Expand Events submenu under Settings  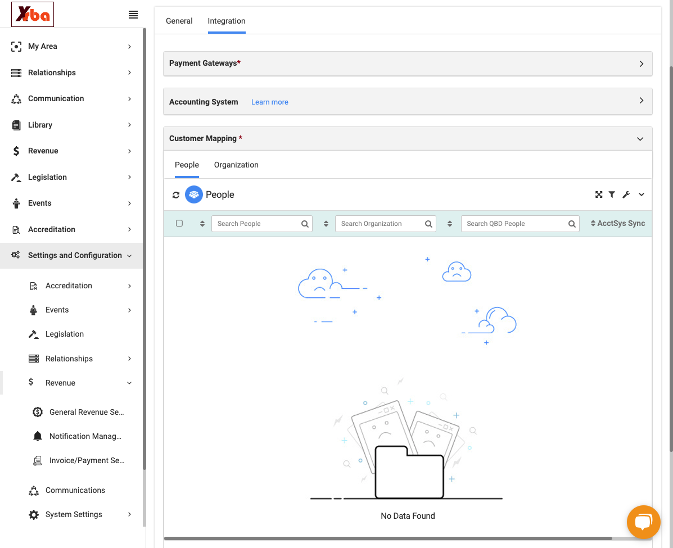(x=129, y=310)
